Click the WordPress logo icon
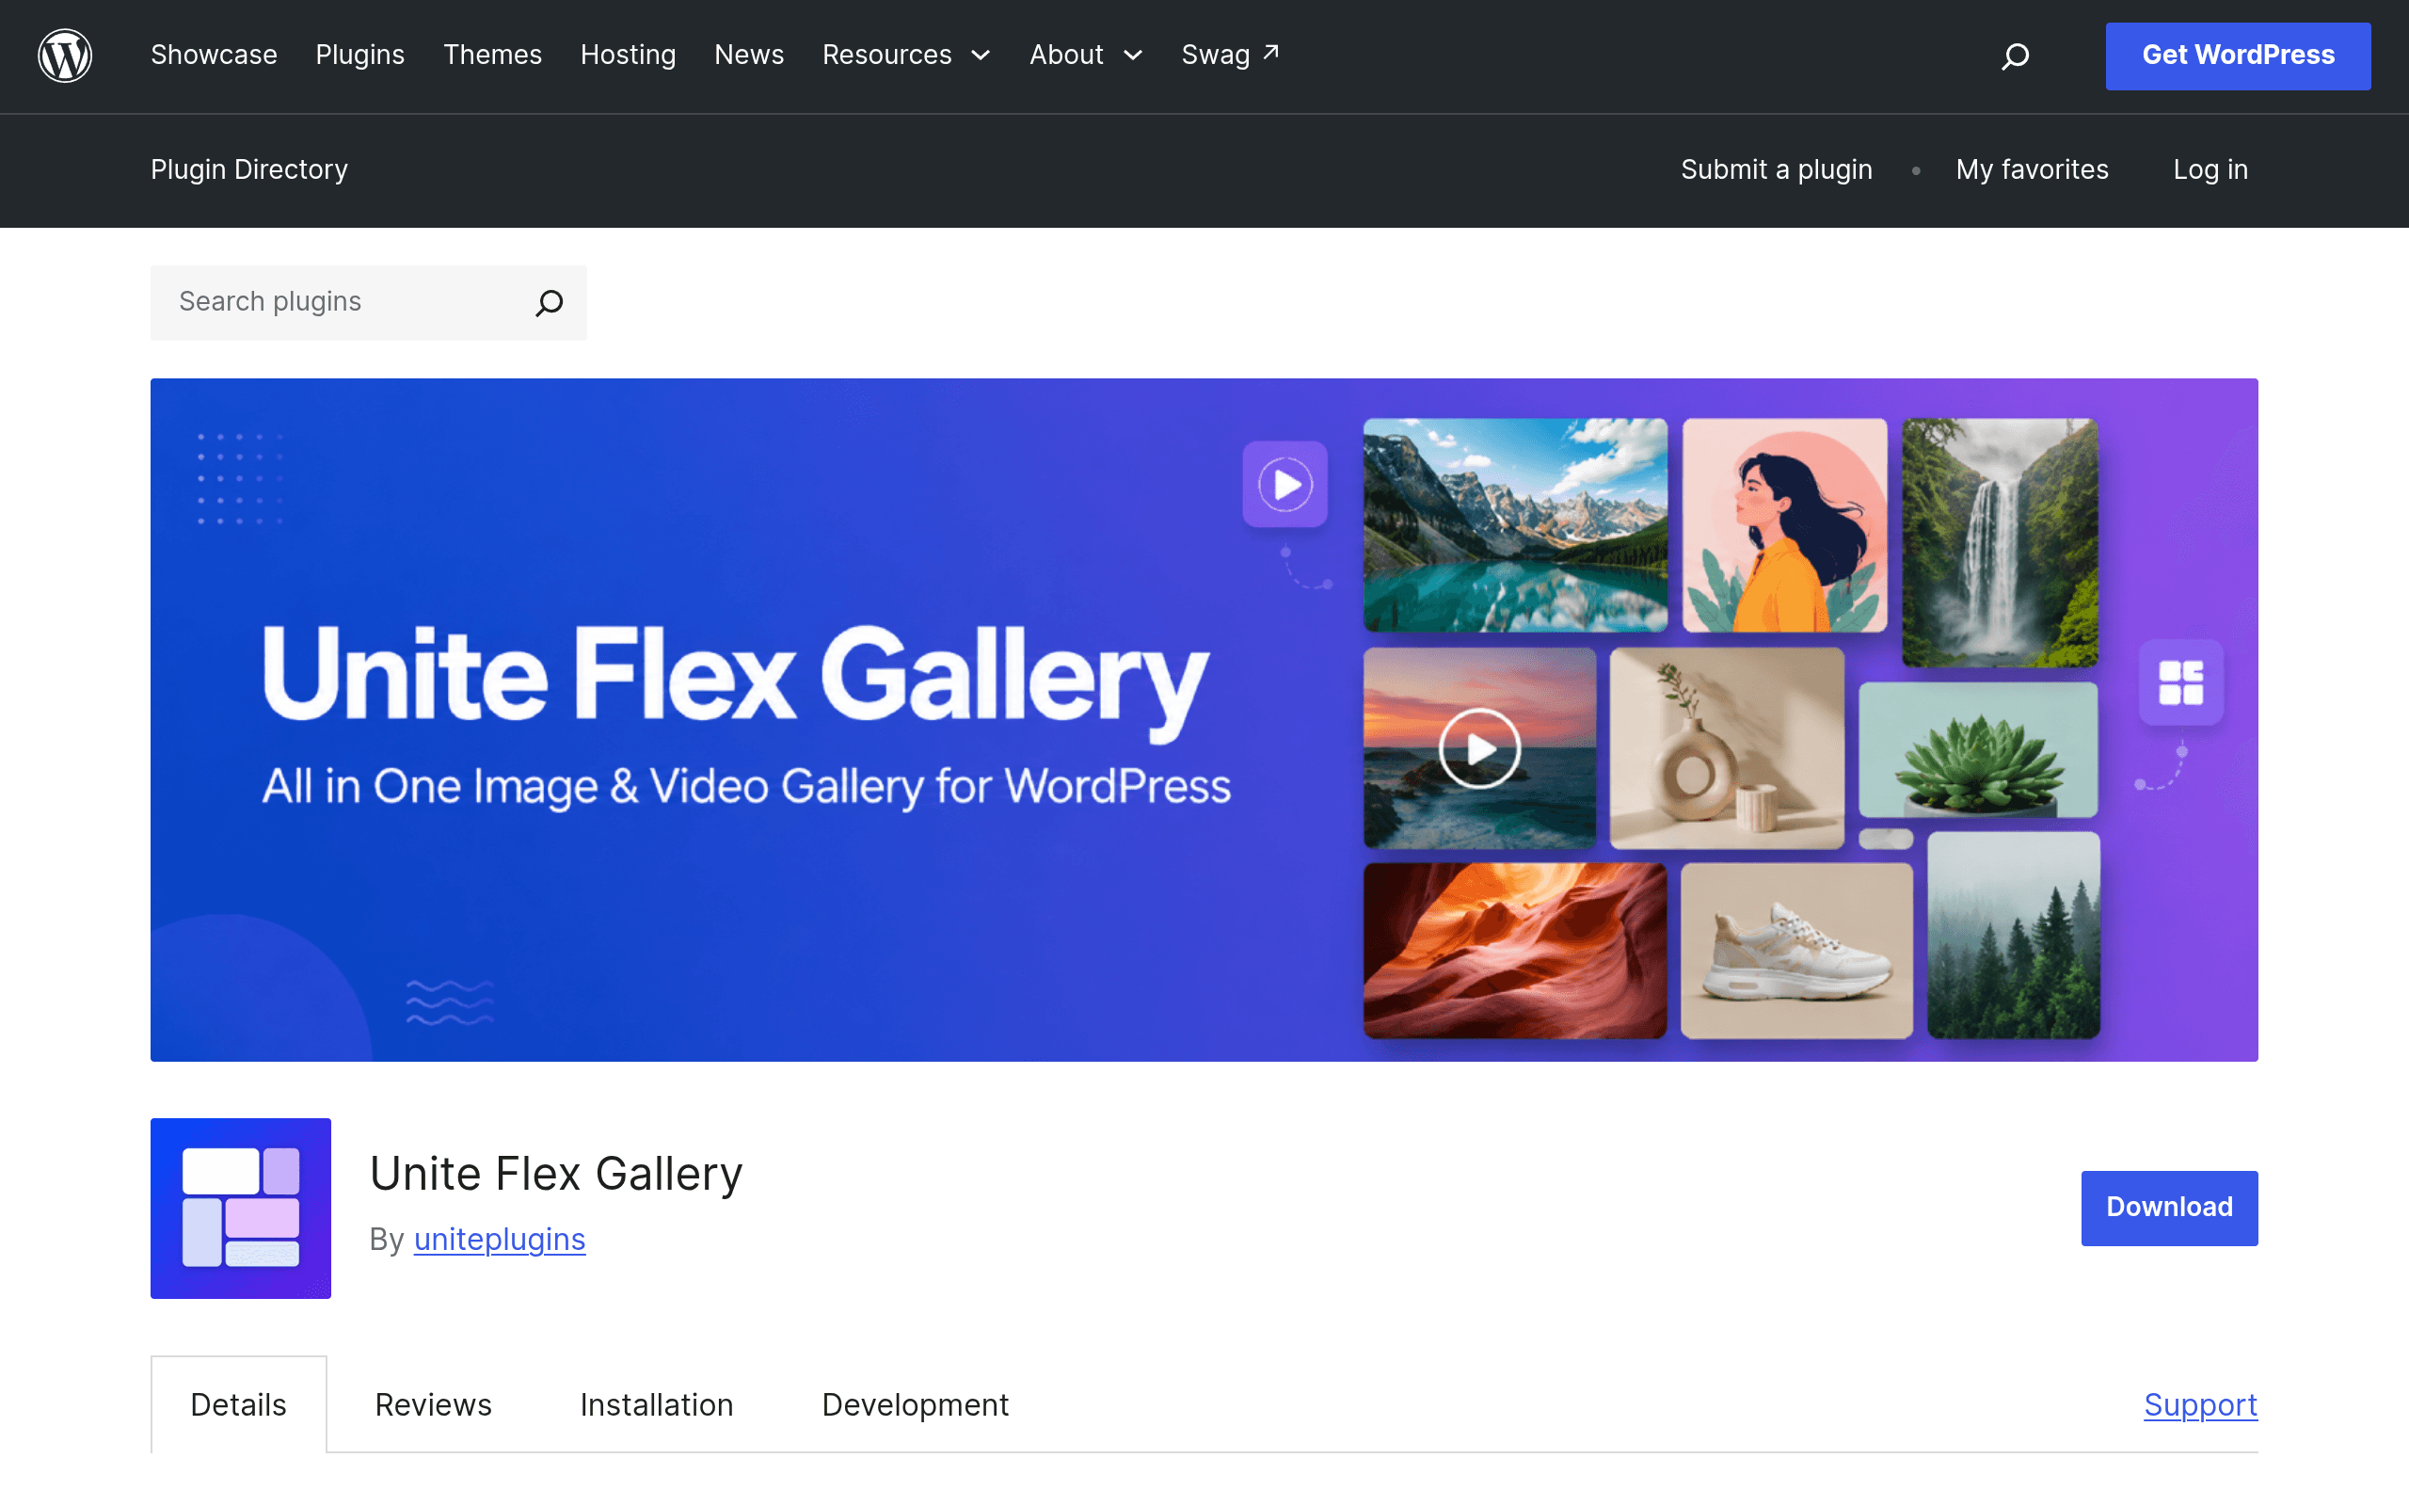The height and width of the screenshot is (1506, 2409). point(65,56)
